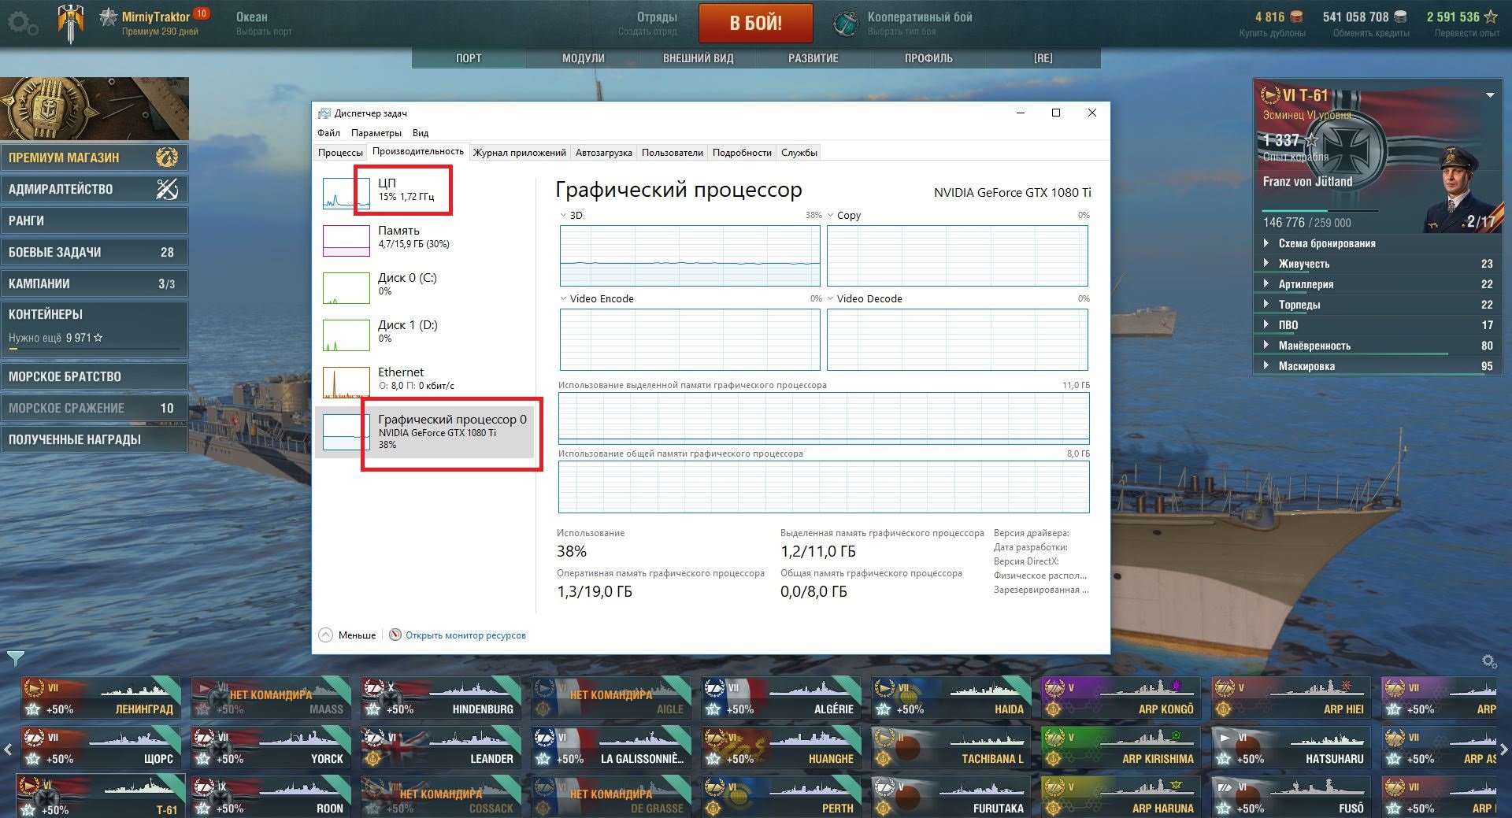Open БОЕВЫЕ ЗАДАЧИ button
The width and height of the screenshot is (1512, 818).
click(x=94, y=252)
